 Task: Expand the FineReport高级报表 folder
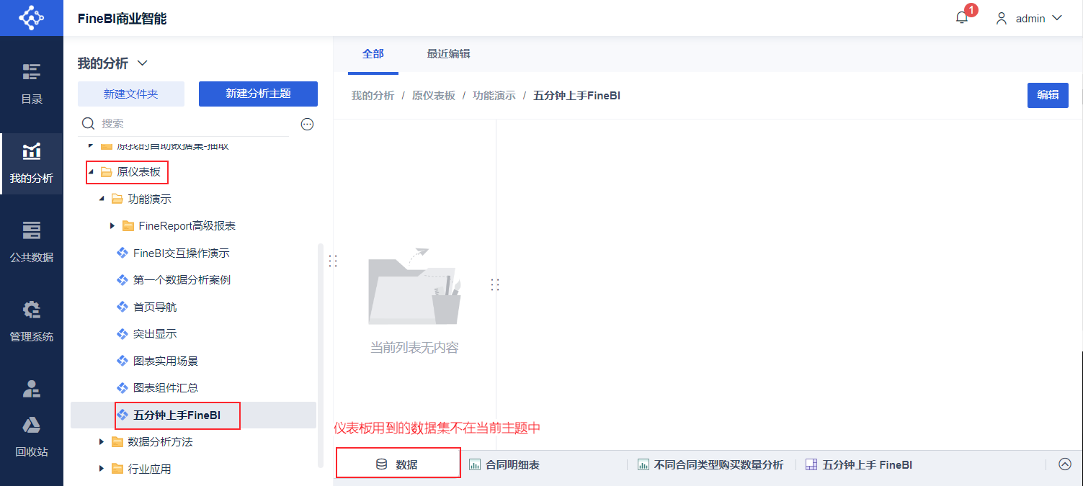click(112, 226)
